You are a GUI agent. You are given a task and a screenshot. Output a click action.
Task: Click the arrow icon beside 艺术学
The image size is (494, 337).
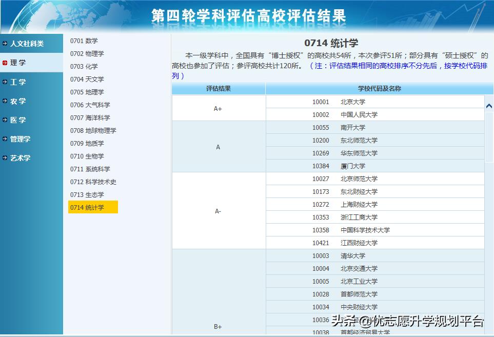[x=4, y=157]
